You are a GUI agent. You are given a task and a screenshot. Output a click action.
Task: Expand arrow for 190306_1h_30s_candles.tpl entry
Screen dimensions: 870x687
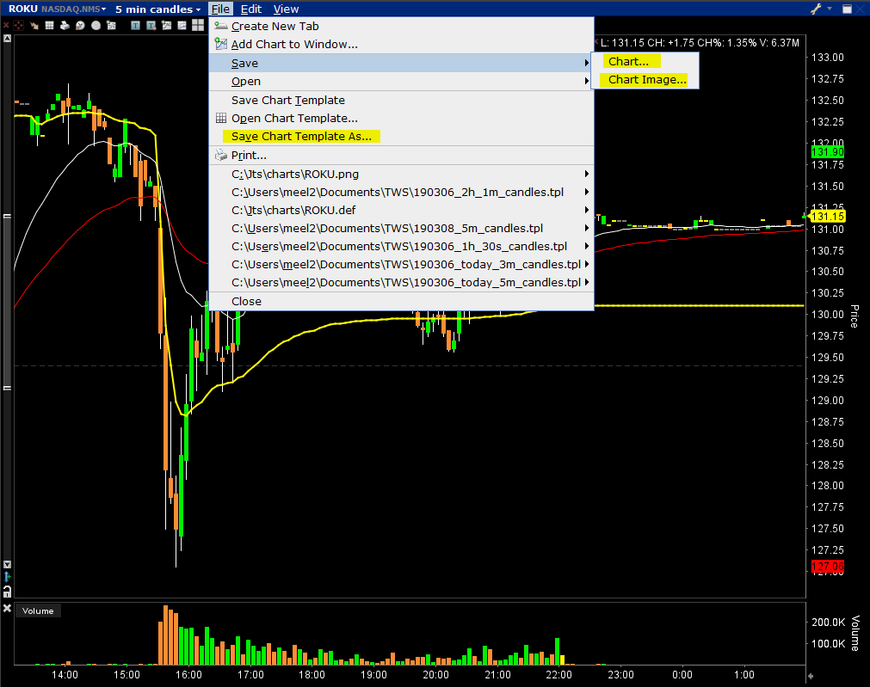[x=587, y=246]
